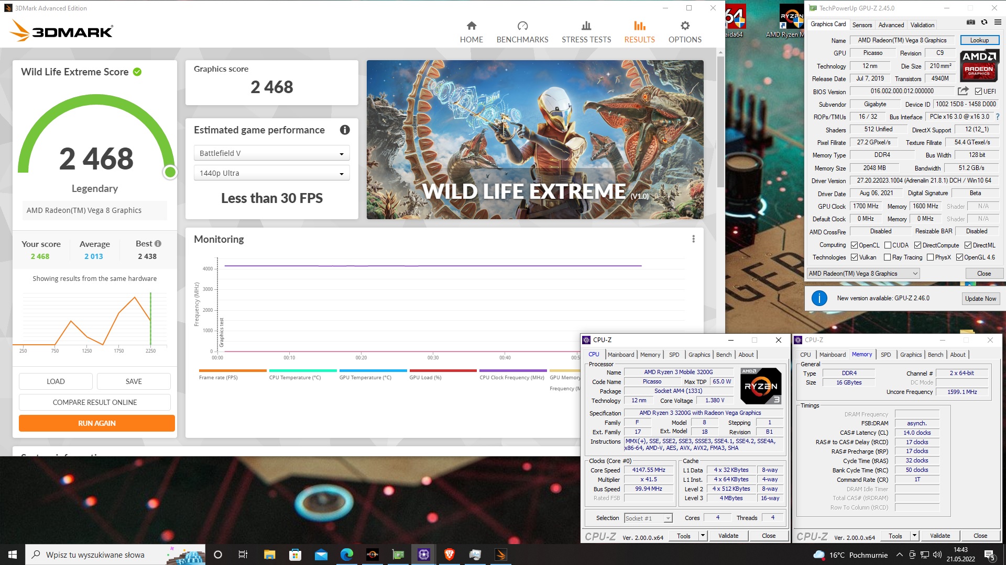Go to HOME in 3DMark
This screenshot has height=565, width=1006.
tap(471, 32)
